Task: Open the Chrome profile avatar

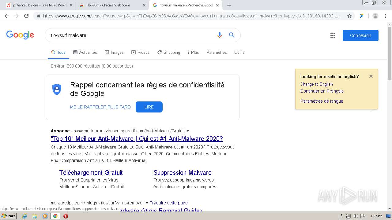Action: (375, 16)
